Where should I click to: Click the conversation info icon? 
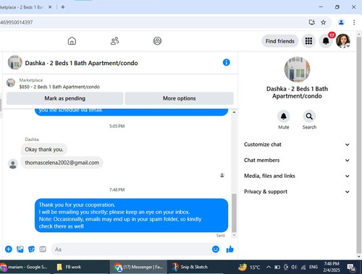226,63
